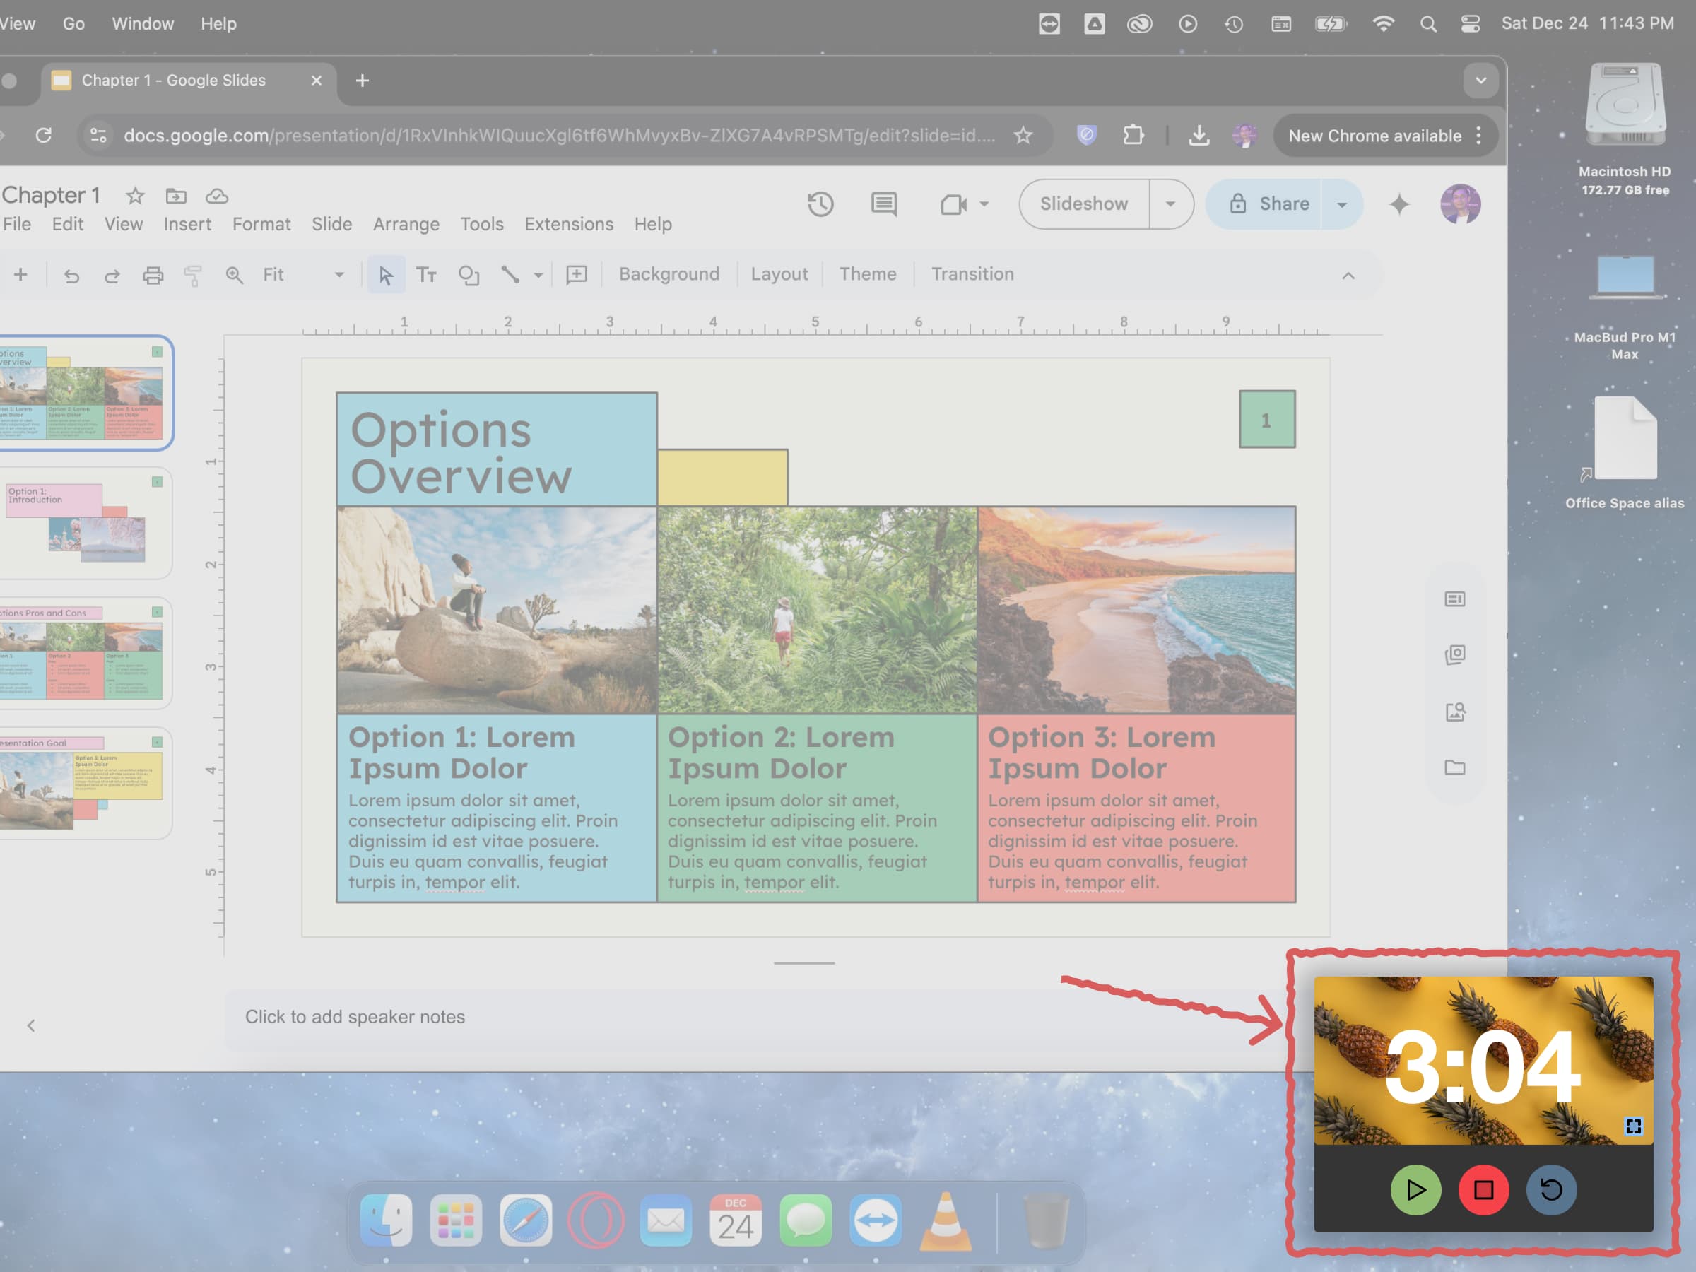
Task: Open the Tools menu
Action: 481,224
